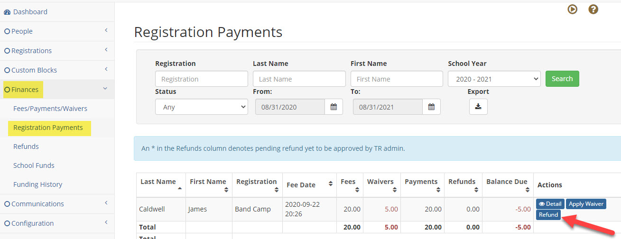
Task: Open Funding History sidebar link
Action: (37, 184)
